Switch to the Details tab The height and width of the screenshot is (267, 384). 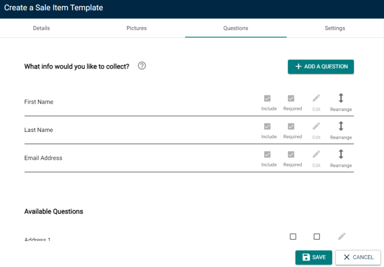[42, 28]
